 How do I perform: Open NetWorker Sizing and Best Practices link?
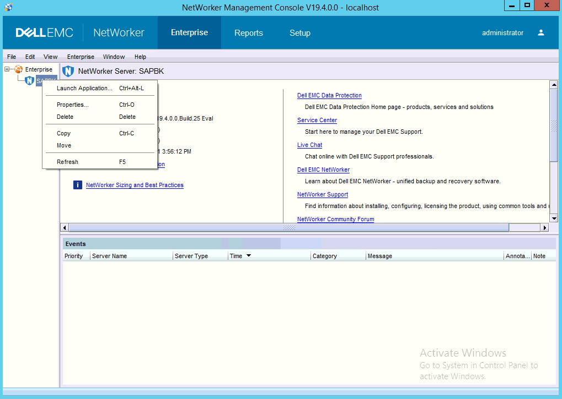135,185
